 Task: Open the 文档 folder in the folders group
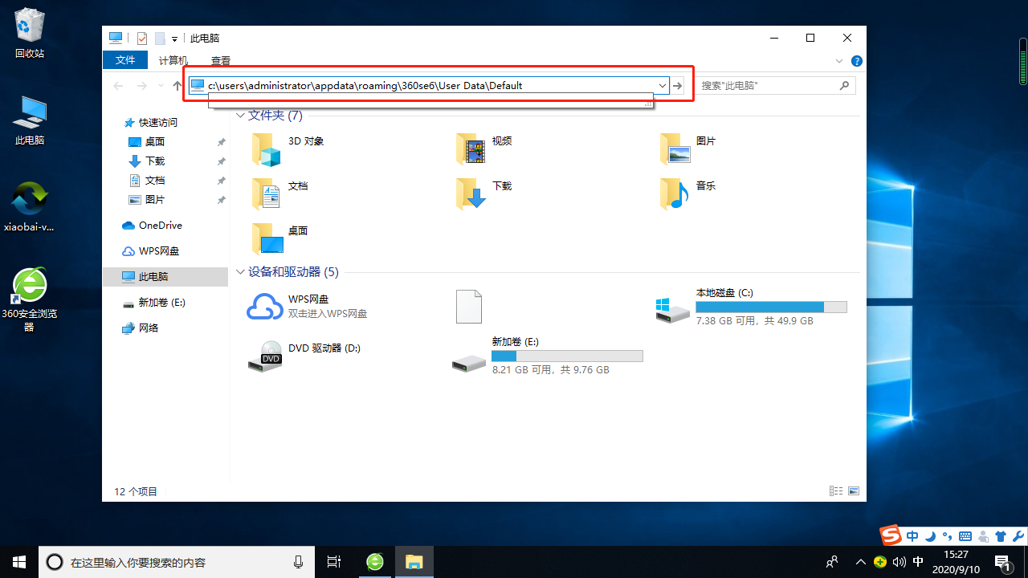(x=267, y=194)
